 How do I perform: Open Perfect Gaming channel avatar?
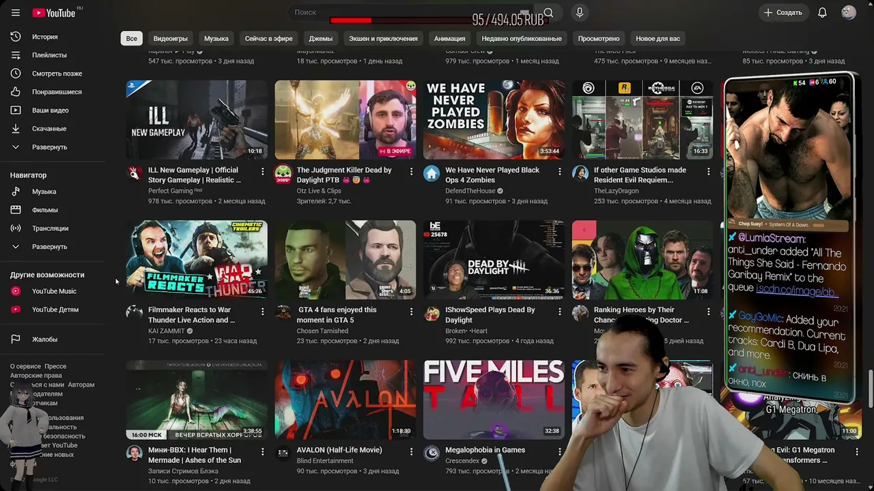click(x=135, y=173)
